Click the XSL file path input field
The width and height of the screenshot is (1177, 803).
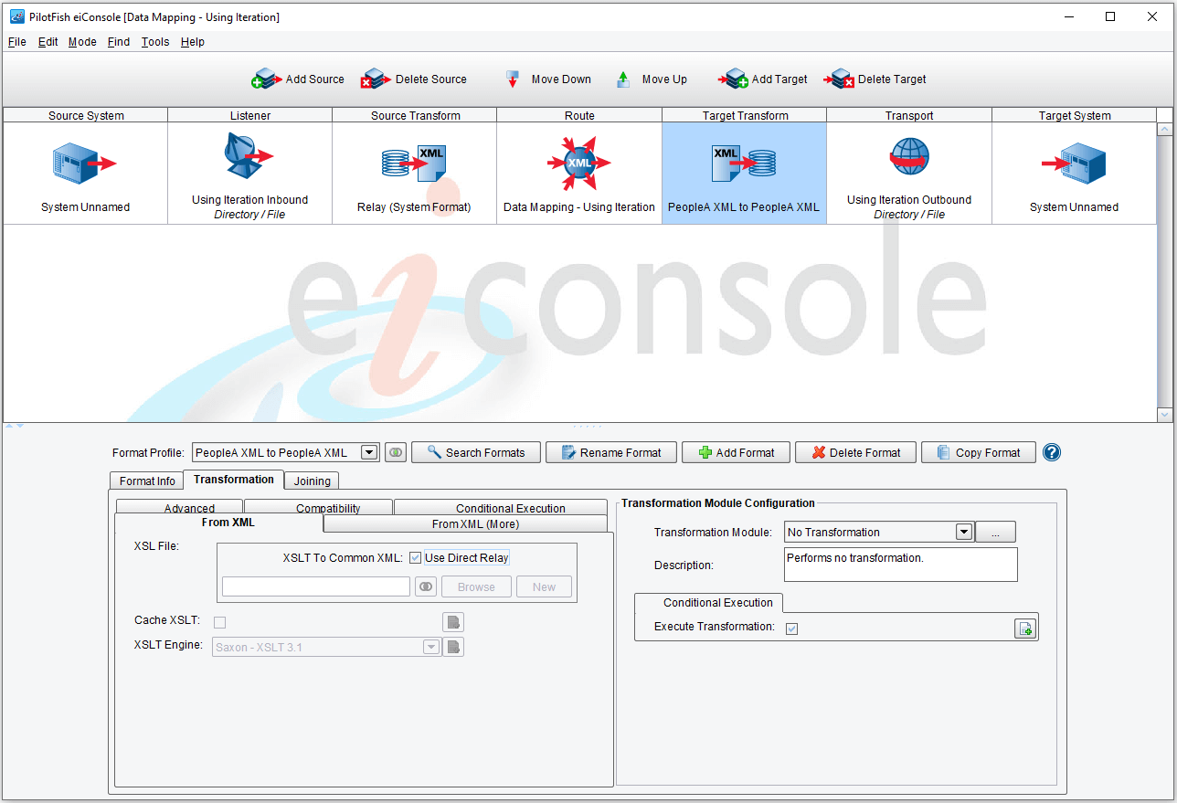coord(316,586)
